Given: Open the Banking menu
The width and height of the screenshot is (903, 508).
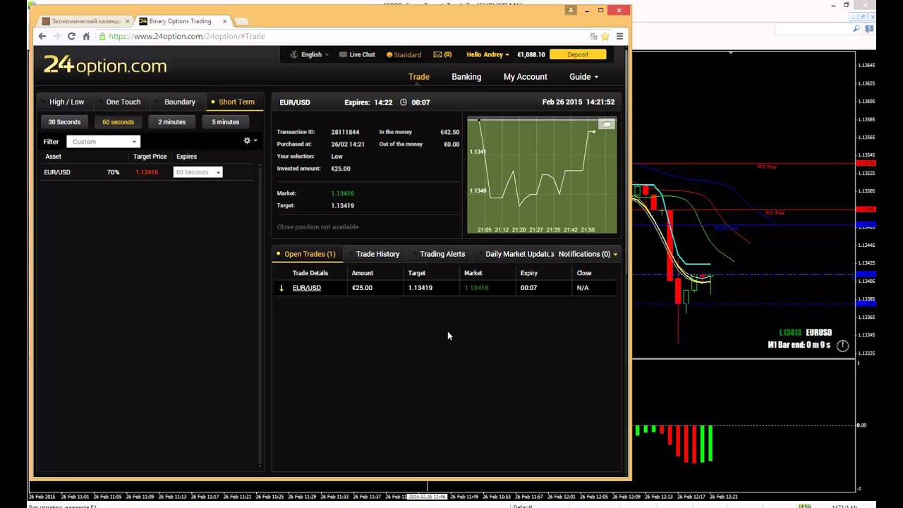Looking at the screenshot, I should click(x=466, y=77).
